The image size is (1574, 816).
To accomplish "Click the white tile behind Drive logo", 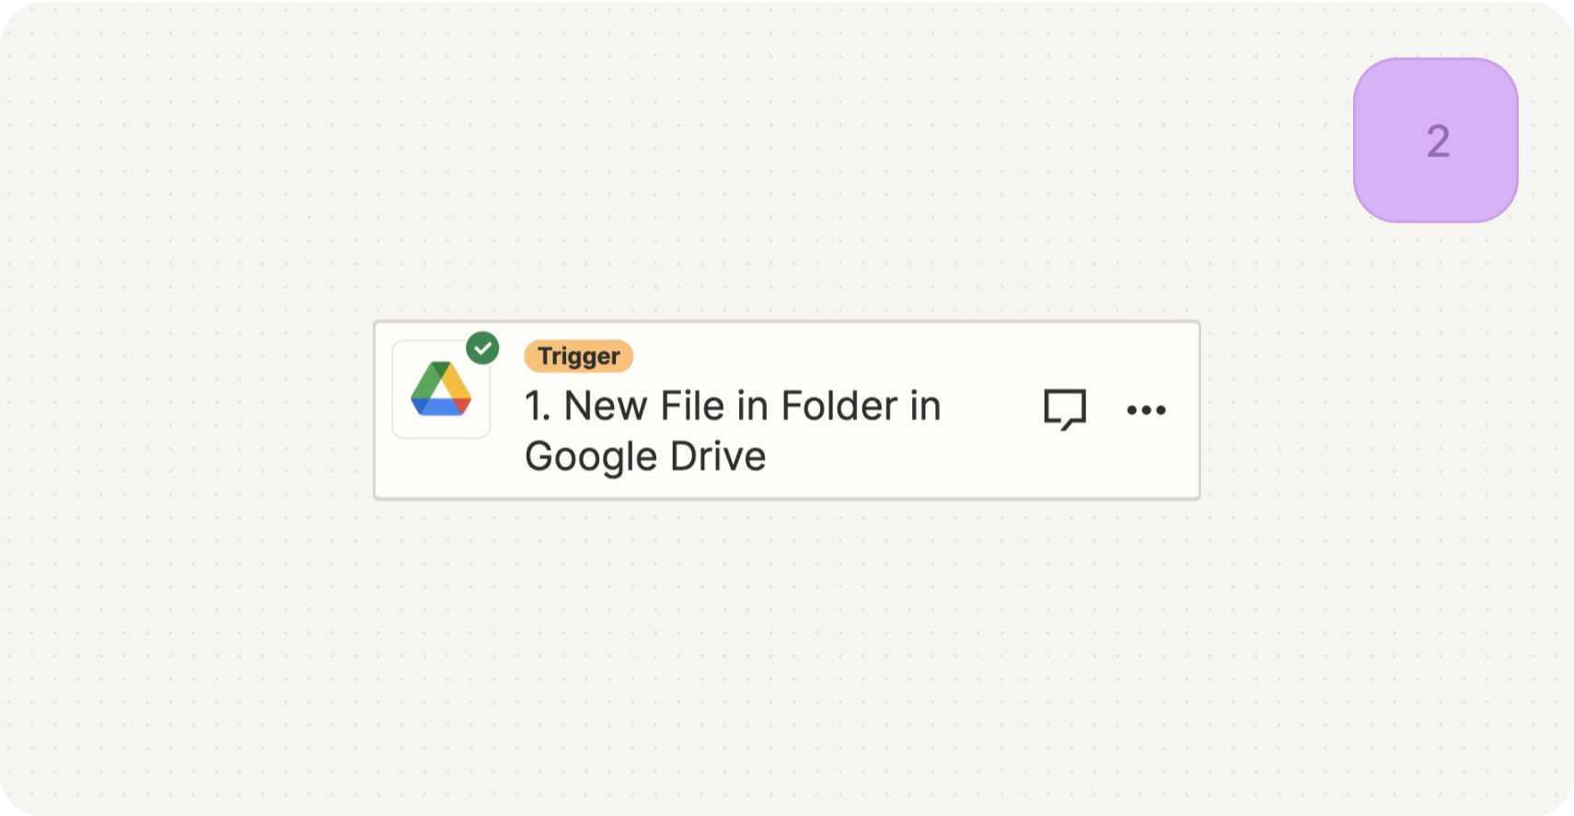I will tap(441, 389).
